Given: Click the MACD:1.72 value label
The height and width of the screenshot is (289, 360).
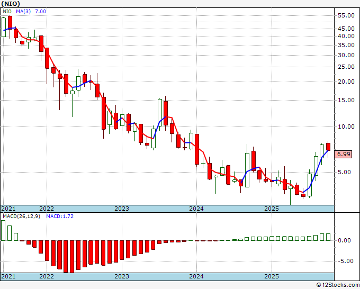Looking at the screenshot, I should 60,216.
